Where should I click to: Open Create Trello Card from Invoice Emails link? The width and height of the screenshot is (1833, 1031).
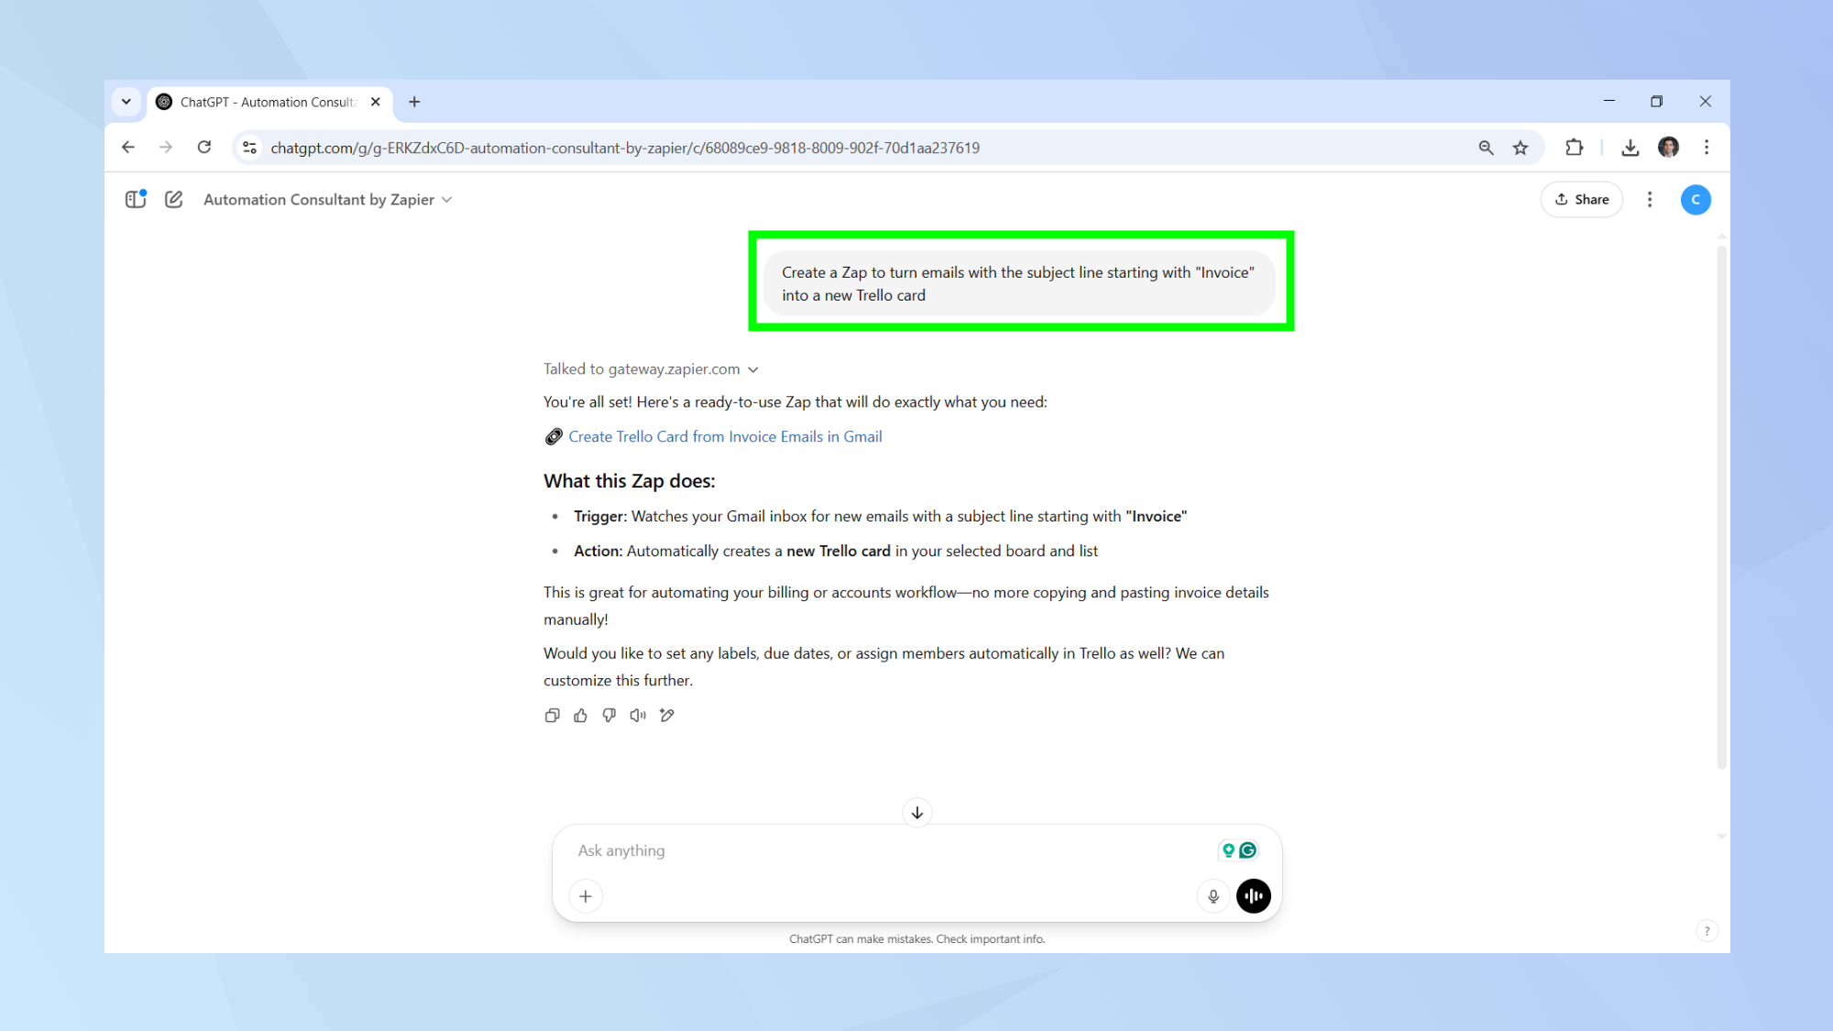(724, 437)
